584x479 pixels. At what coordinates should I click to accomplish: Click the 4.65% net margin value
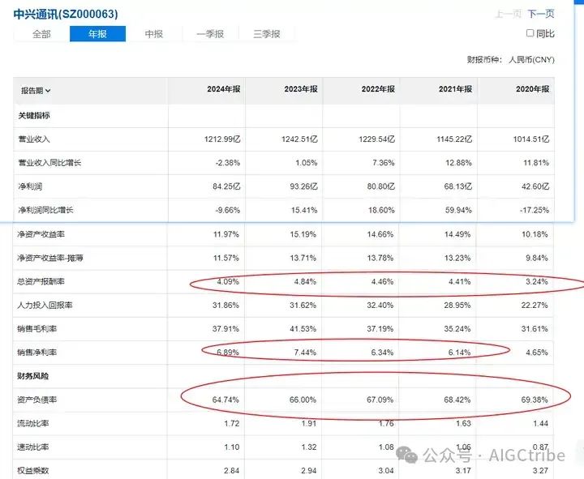(x=537, y=353)
